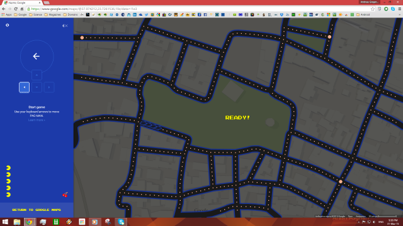Click the large circular direction arrow pad
The width and height of the screenshot is (403, 226).
click(37, 56)
